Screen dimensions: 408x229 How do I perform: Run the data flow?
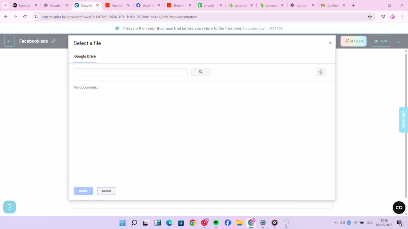coord(381,41)
